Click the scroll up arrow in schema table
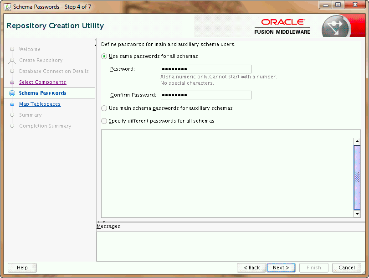The width and height of the screenshot is (369, 278). point(357,141)
